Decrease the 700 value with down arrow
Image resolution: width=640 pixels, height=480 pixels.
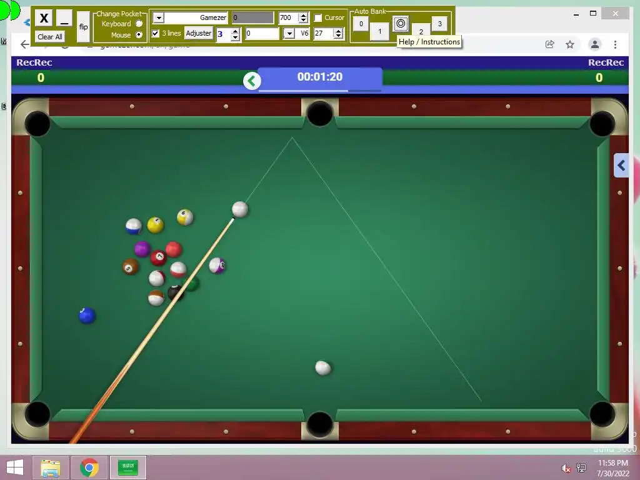pos(303,21)
